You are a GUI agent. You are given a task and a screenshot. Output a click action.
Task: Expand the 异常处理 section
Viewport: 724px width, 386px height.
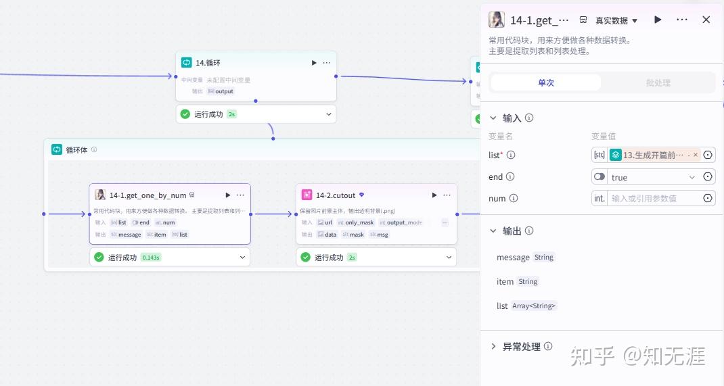pyautogui.click(x=493, y=346)
